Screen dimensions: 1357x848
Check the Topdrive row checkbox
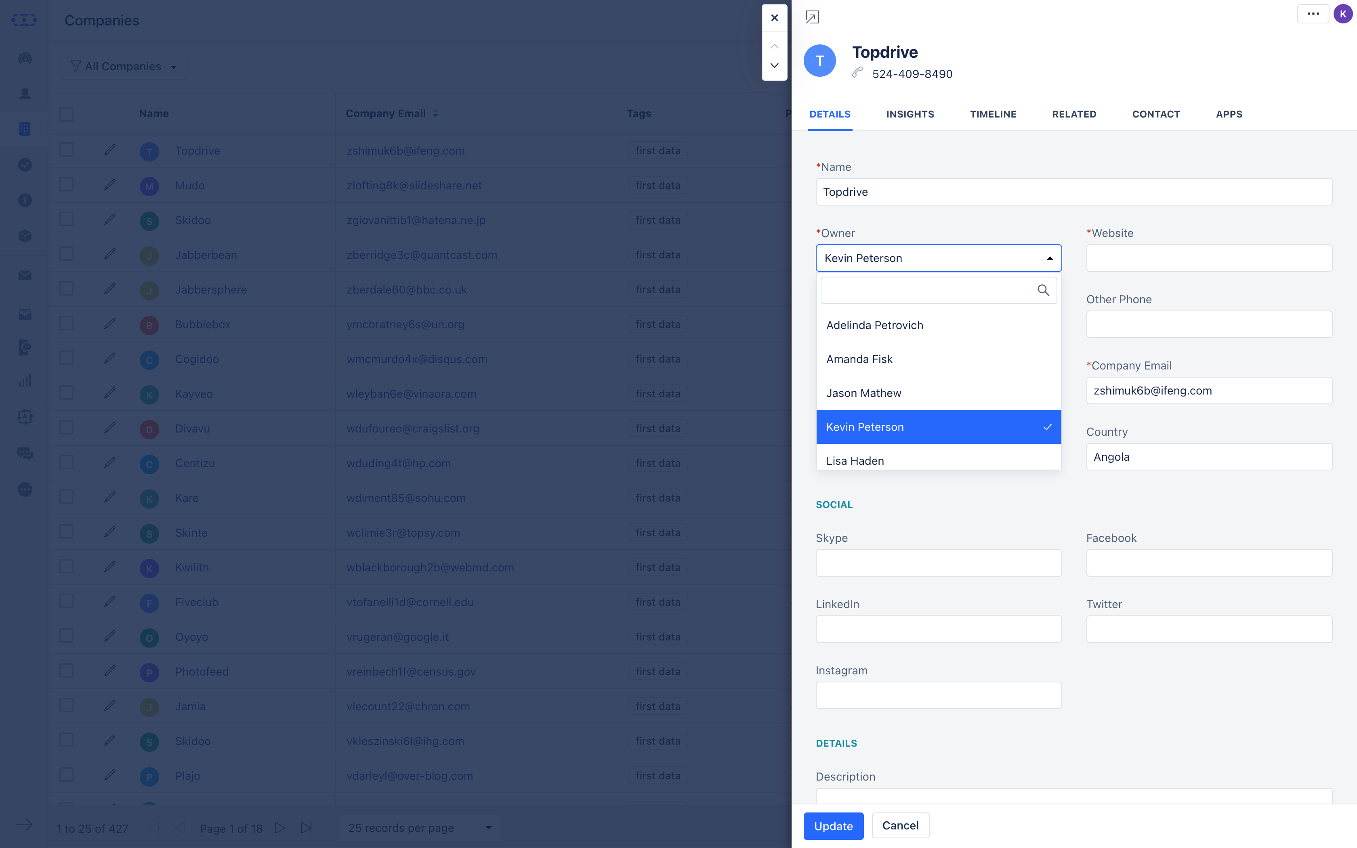(x=66, y=150)
